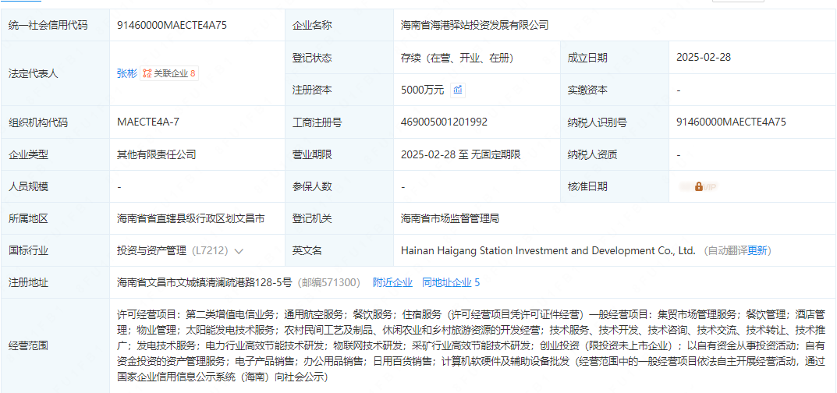The image size is (837, 393).
Task: Click the enterprise type 其他有限责任公司
Action: (x=156, y=154)
